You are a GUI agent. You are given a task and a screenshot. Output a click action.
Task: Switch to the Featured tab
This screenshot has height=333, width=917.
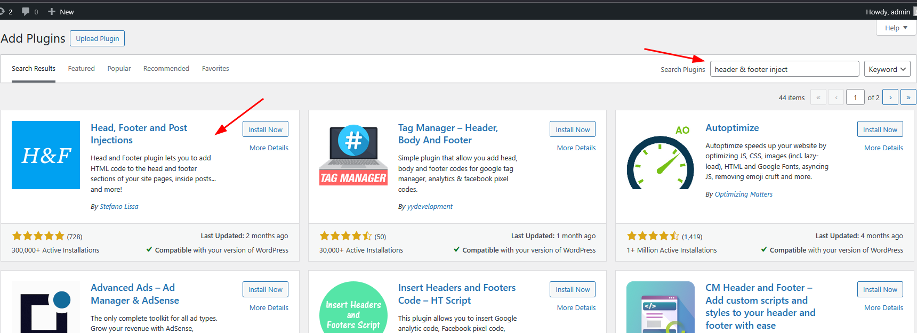coord(81,69)
